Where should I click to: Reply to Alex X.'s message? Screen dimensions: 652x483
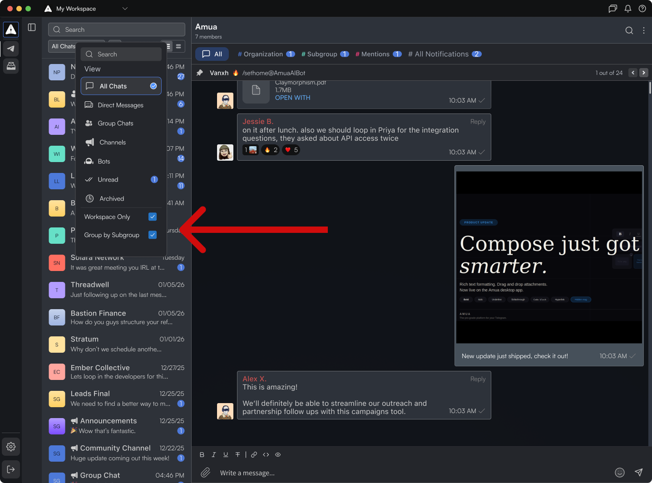click(478, 379)
